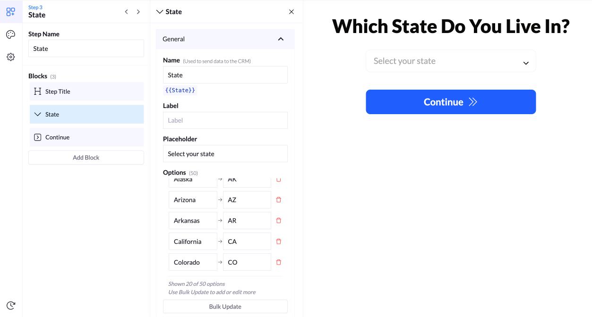Image resolution: width=592 pixels, height=317 pixels.
Task: Close the State block panel
Action: click(x=291, y=12)
